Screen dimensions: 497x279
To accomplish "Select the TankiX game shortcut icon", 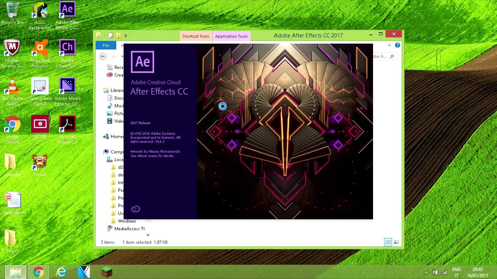I will click(40, 165).
